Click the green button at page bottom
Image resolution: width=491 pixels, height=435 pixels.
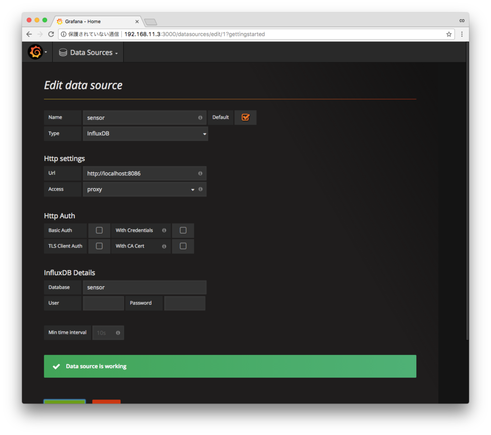point(65,401)
